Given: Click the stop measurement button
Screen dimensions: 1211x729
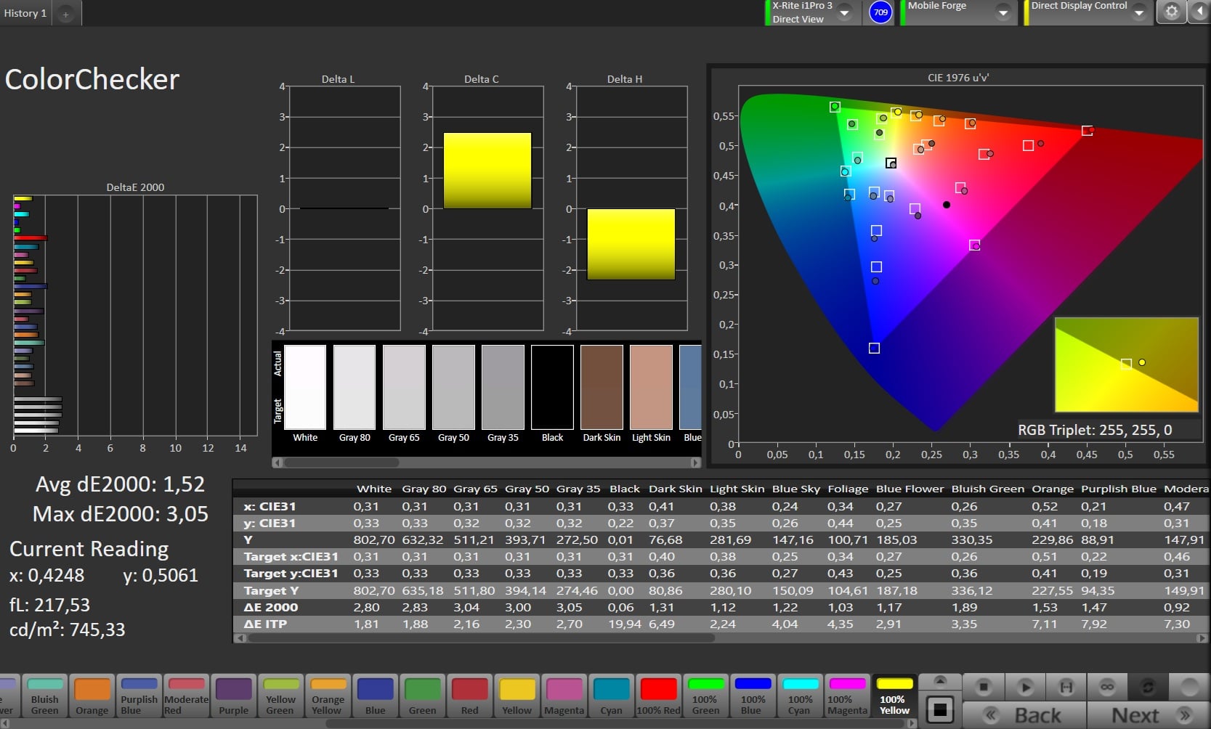Looking at the screenshot, I should click(983, 686).
